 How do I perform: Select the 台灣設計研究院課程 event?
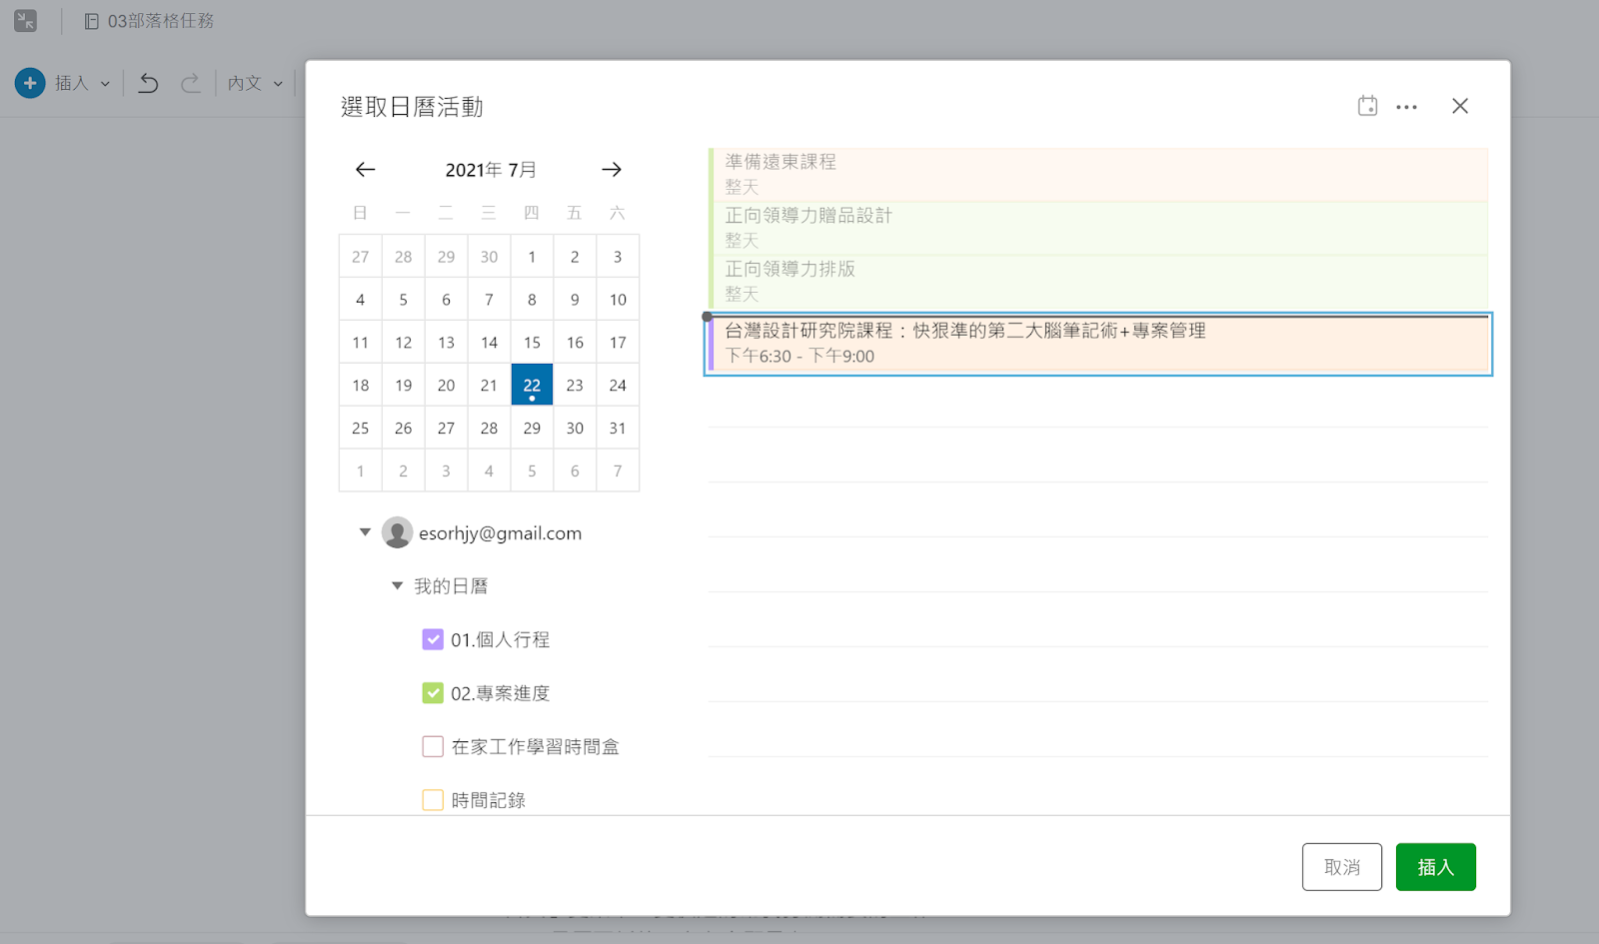click(1098, 344)
